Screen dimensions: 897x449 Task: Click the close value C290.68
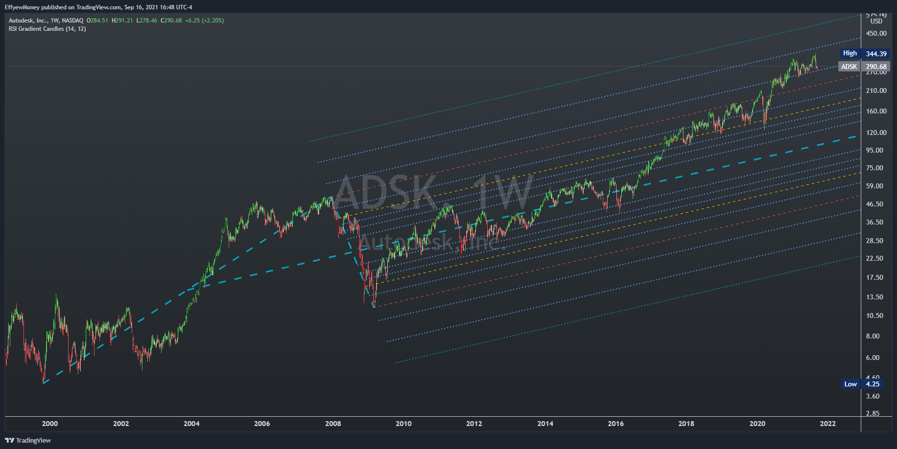click(x=171, y=21)
